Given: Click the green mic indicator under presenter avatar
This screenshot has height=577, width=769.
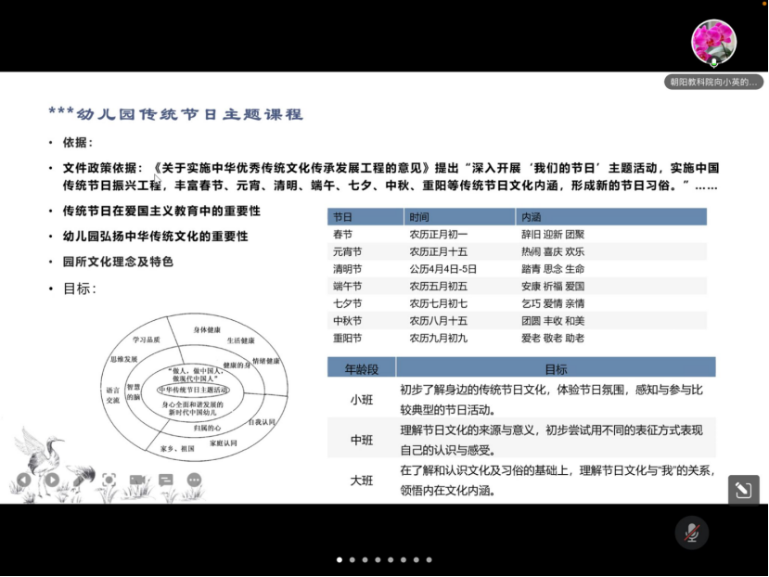Looking at the screenshot, I should (713, 62).
